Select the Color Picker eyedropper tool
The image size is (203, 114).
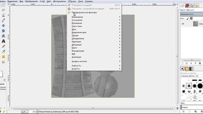click(3, 20)
